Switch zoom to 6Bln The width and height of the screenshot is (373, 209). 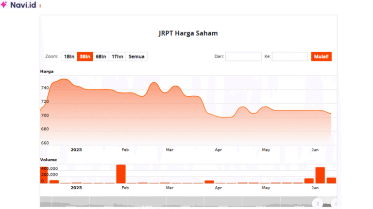[101, 57]
